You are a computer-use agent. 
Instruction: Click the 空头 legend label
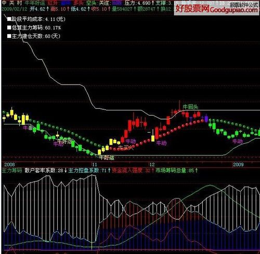(x=91, y=3)
